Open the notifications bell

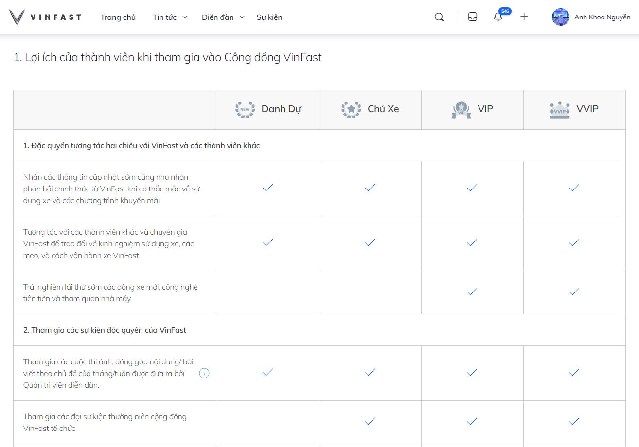[497, 17]
